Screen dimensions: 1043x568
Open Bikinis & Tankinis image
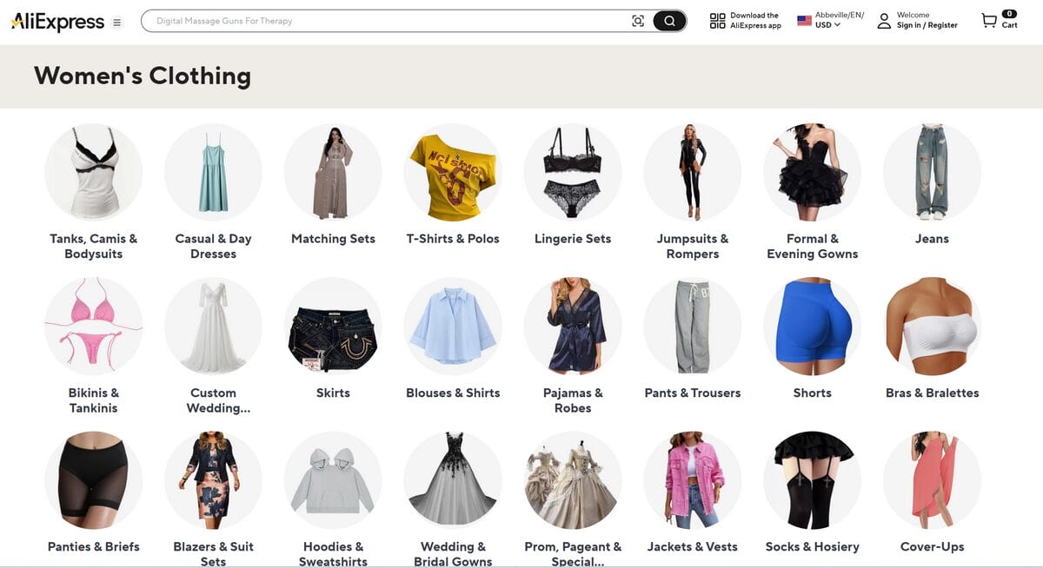[94, 326]
